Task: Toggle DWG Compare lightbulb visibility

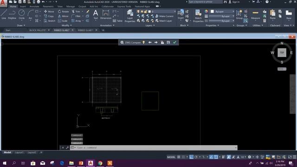Action: [143, 42]
